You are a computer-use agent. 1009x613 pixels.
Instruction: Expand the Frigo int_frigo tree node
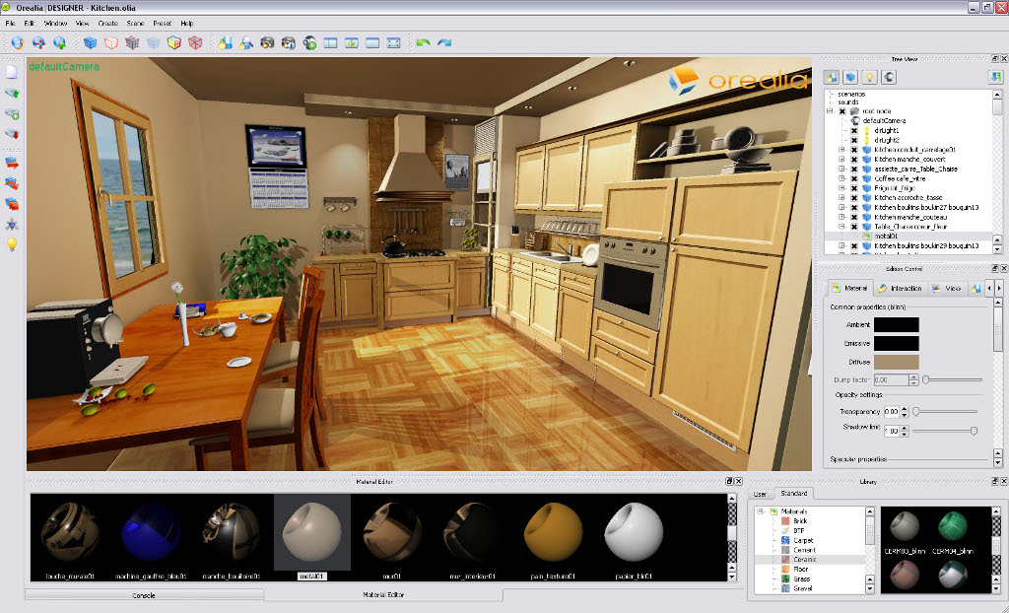[x=841, y=188]
